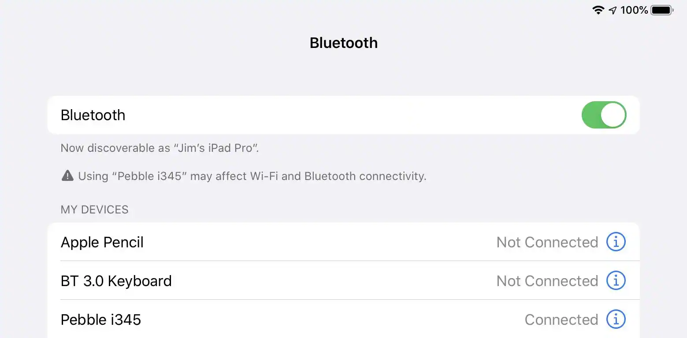Image resolution: width=687 pixels, height=338 pixels.
Task: Tap the battery icon in status bar
Action: [662, 10]
